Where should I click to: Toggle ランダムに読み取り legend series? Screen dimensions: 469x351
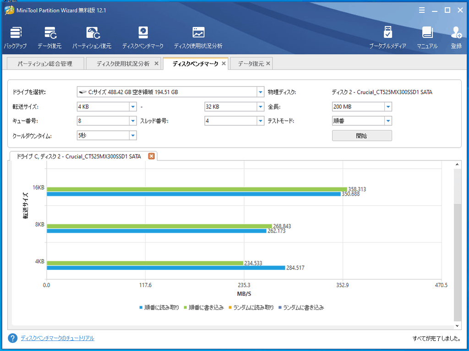click(253, 308)
